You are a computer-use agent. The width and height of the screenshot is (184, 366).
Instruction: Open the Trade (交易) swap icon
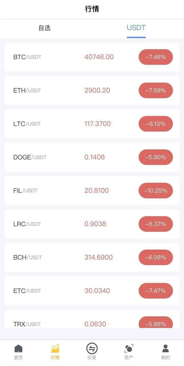click(92, 349)
